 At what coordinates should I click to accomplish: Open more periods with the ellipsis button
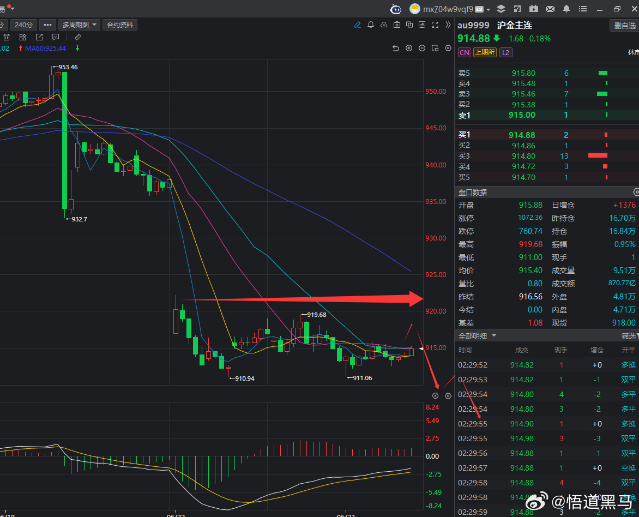pos(47,25)
